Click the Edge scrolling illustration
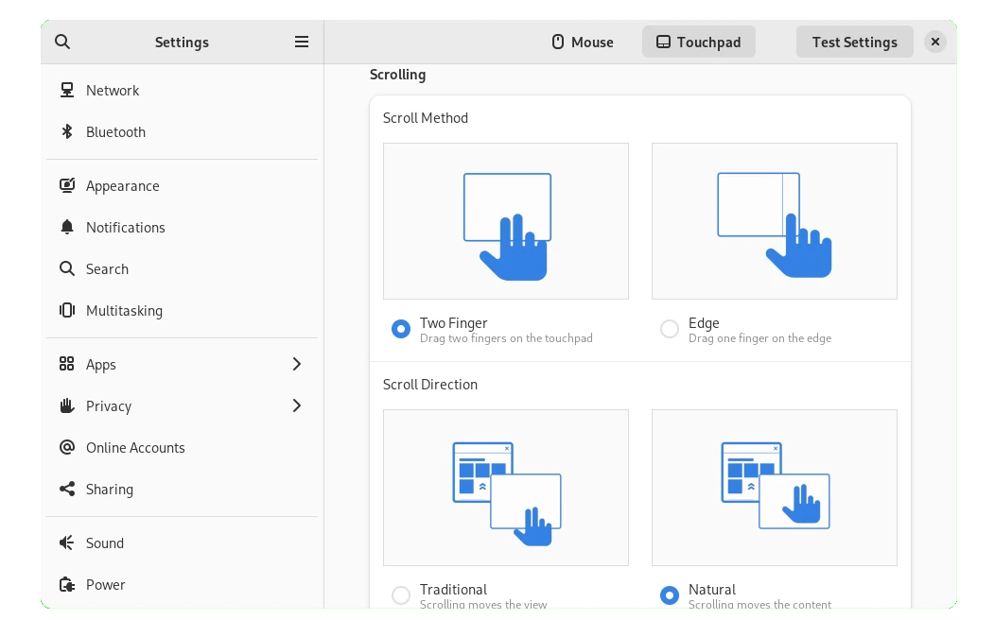Viewport: 995px width, 620px height. (774, 221)
